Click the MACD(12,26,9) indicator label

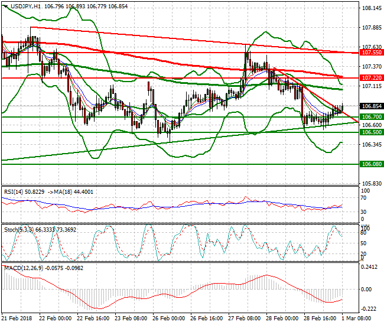[24, 268]
